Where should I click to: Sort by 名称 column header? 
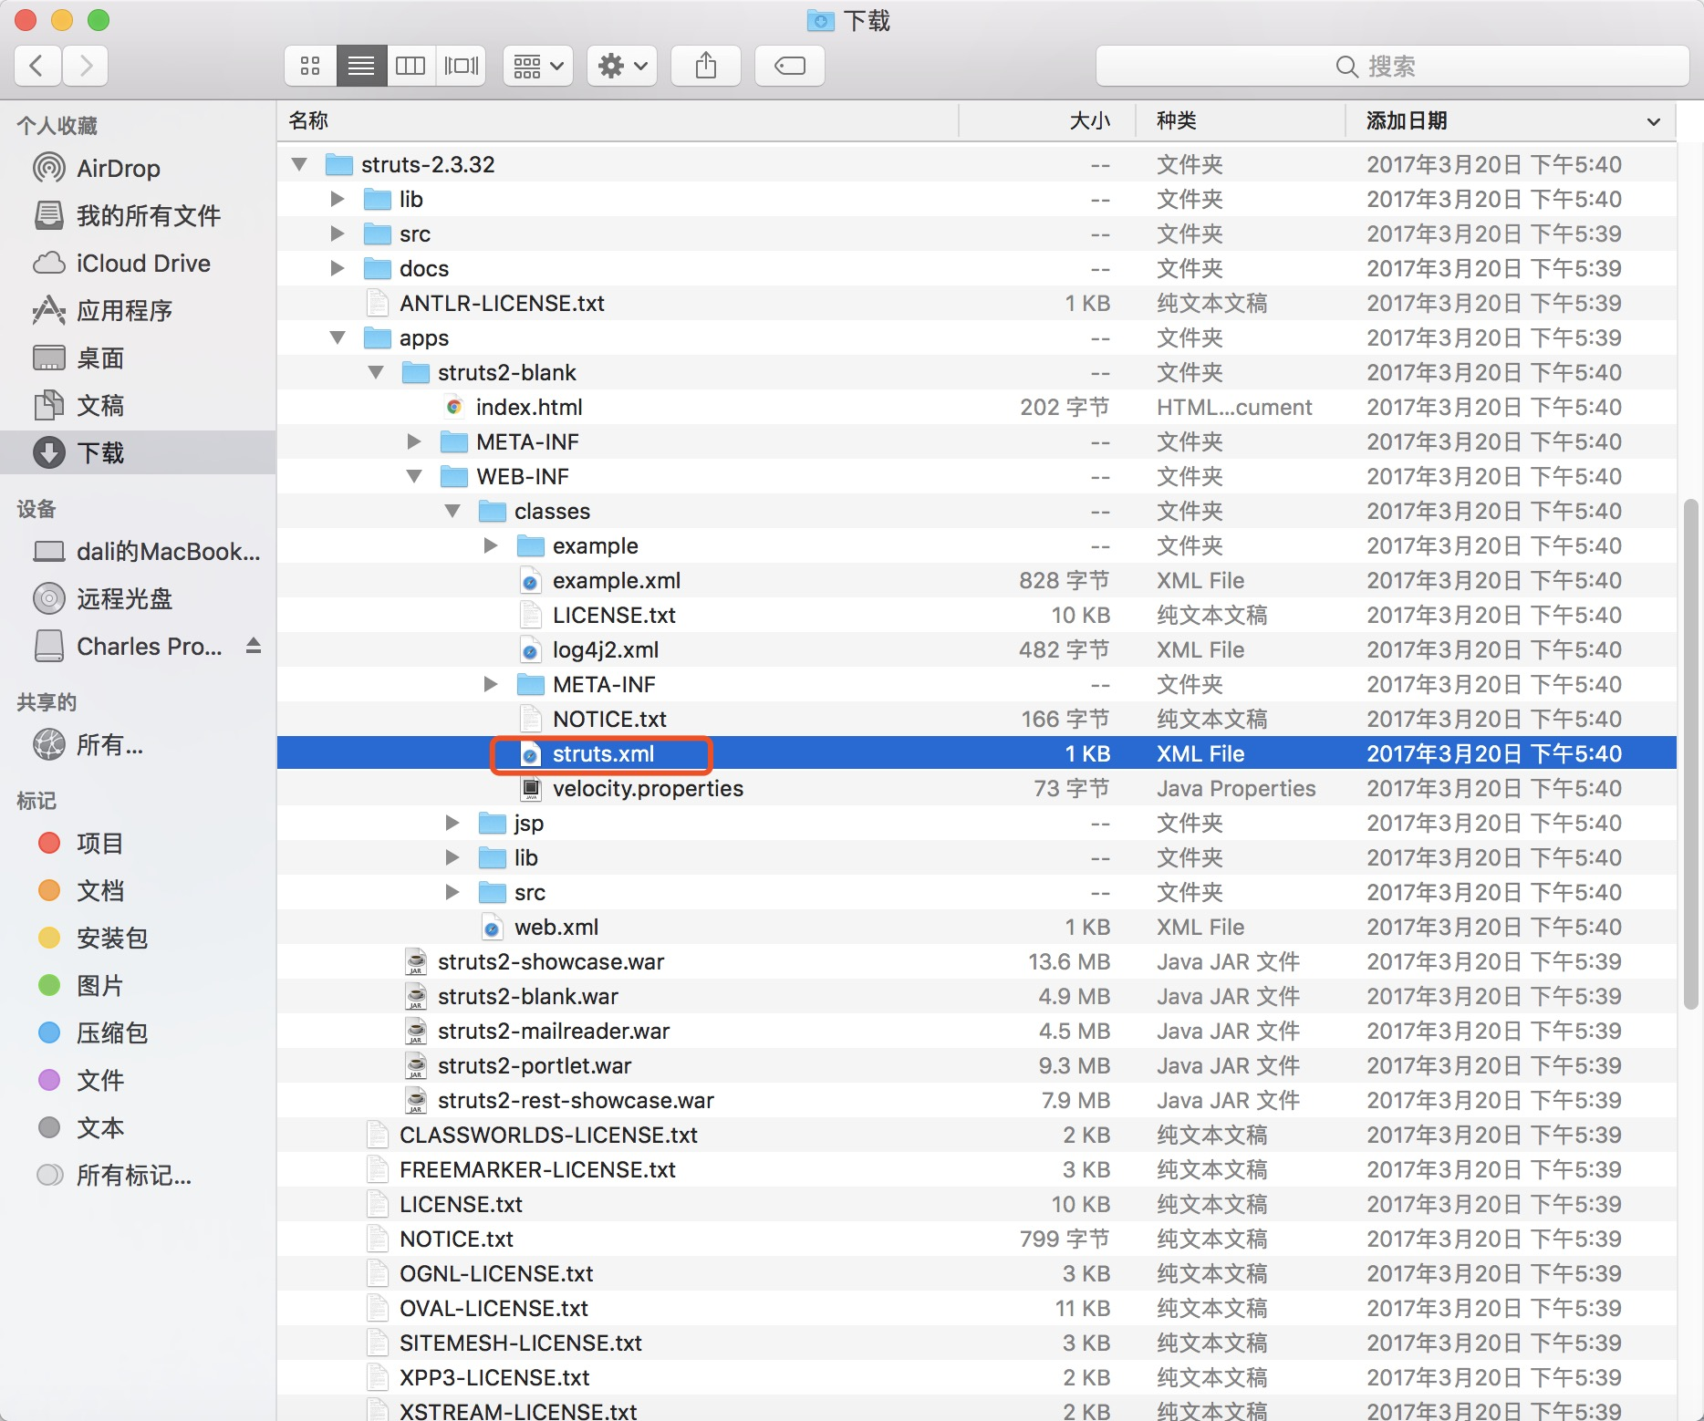click(618, 120)
